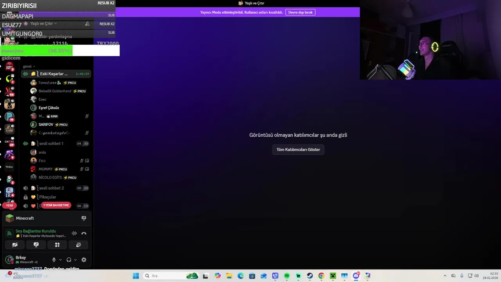Open input device options arrow beside microphone

[60, 260]
